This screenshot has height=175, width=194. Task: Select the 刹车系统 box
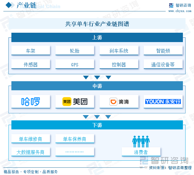[119, 50]
